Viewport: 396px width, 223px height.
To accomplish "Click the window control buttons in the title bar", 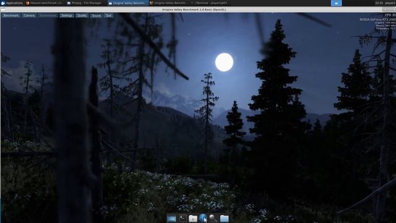I will coord(389,9).
